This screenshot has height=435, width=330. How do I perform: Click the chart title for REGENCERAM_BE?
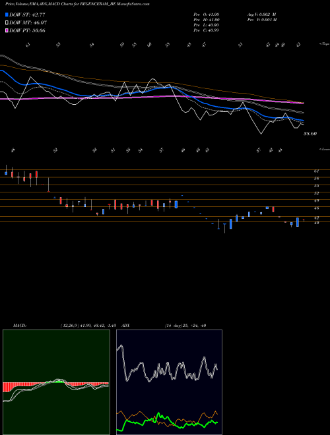[x=77, y=4]
